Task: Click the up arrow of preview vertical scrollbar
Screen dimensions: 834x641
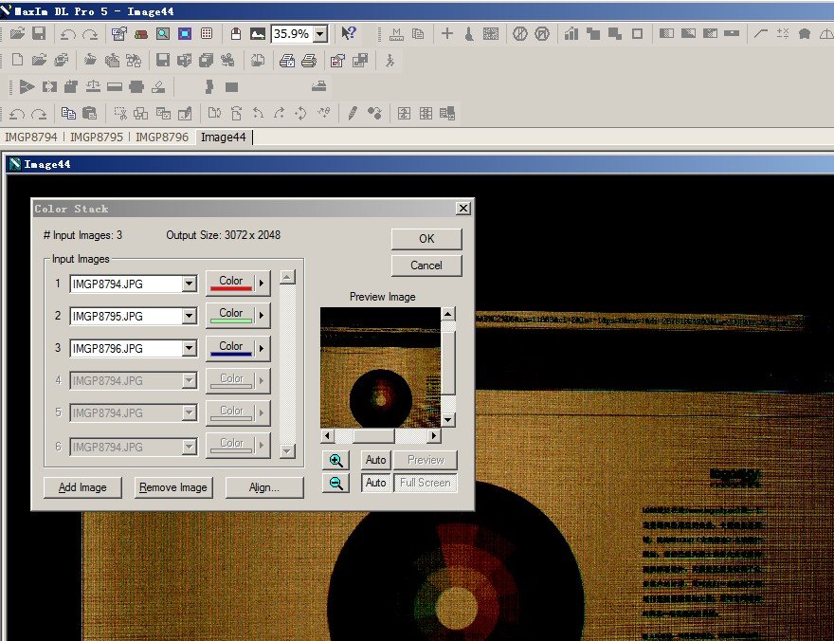Action: [x=448, y=314]
